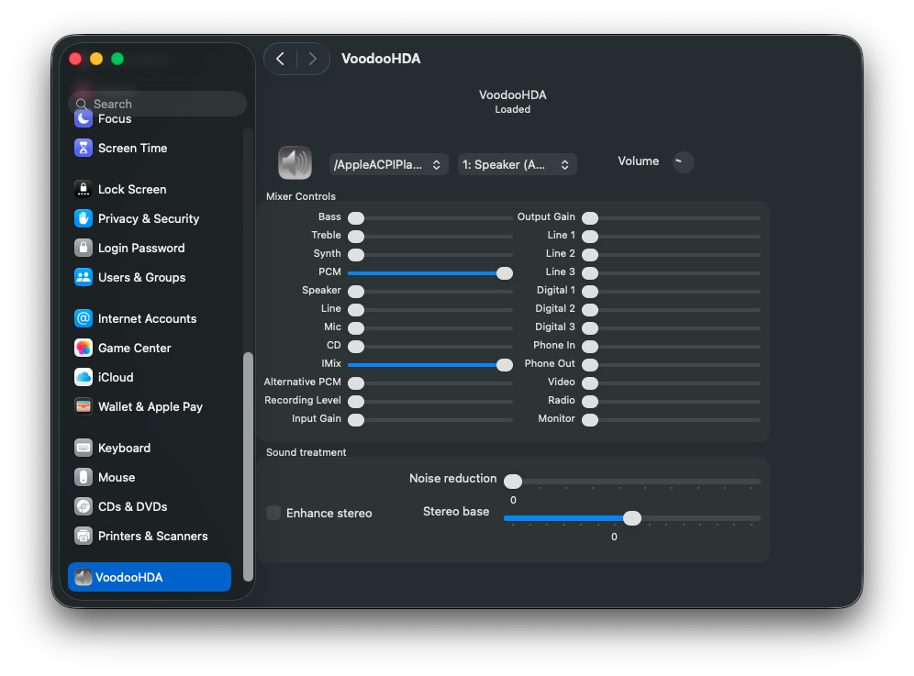Click the Radio slider track

[x=672, y=402]
